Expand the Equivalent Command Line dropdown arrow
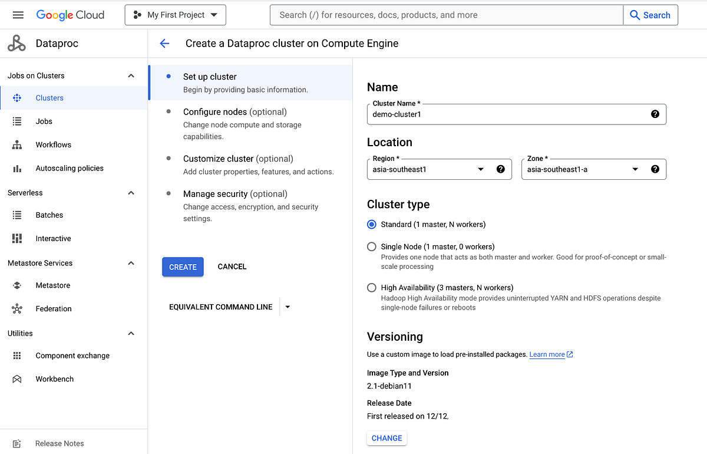The width and height of the screenshot is (707, 454). coord(287,307)
